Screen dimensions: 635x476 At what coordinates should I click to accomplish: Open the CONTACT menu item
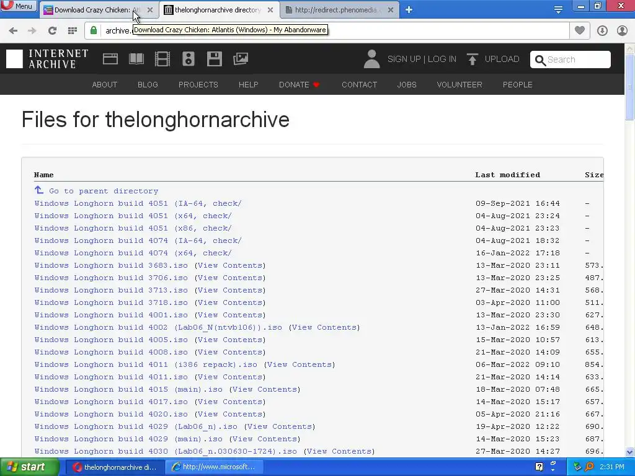click(359, 84)
